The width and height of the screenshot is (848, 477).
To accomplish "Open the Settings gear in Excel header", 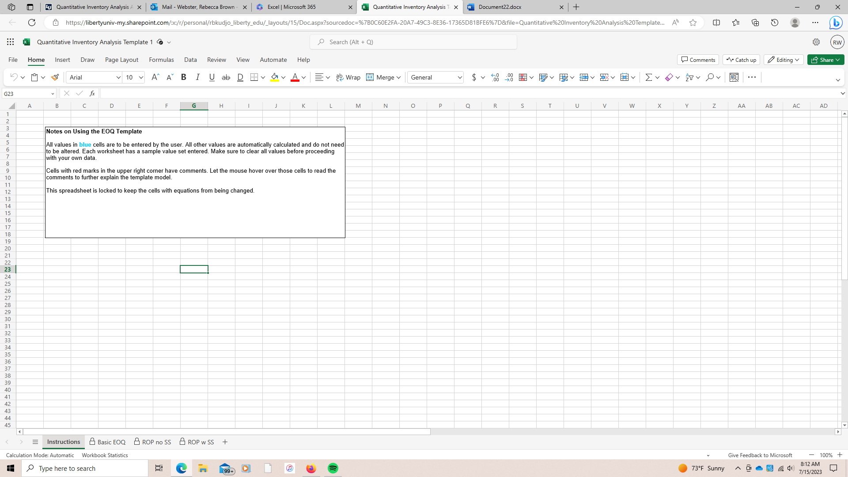I will click(816, 42).
